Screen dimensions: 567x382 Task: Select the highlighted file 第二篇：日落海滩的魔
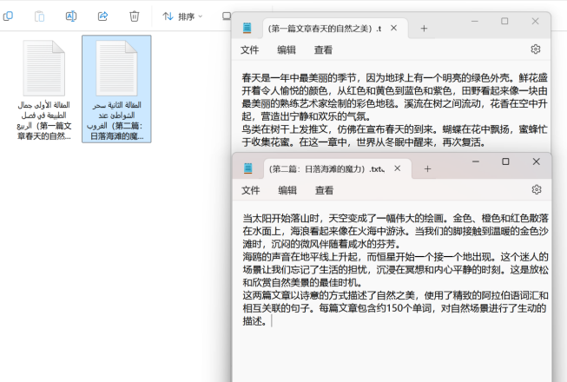pos(116,89)
